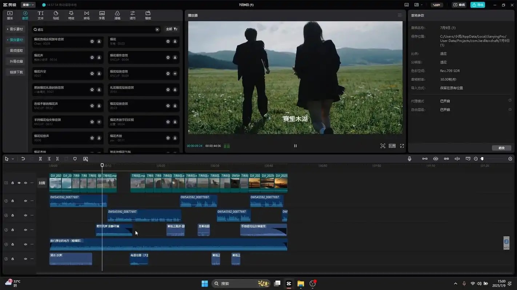Open the 特效 effects panel

71,15
